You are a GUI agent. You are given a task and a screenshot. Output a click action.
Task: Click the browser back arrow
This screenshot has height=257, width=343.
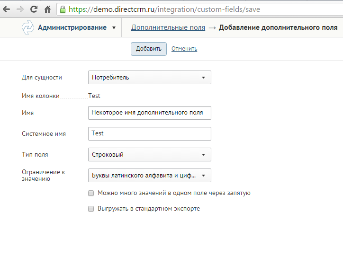pyautogui.click(x=7, y=9)
